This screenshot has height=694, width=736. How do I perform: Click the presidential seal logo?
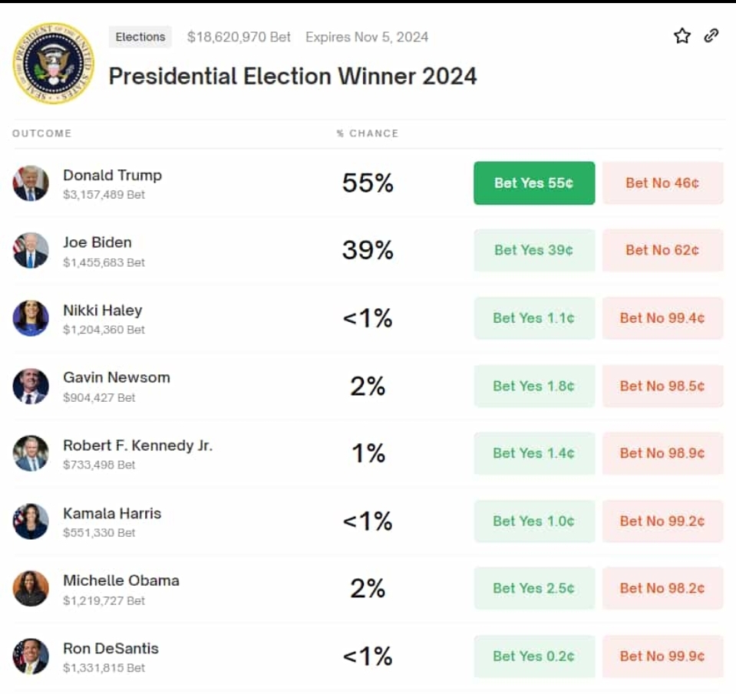53,64
